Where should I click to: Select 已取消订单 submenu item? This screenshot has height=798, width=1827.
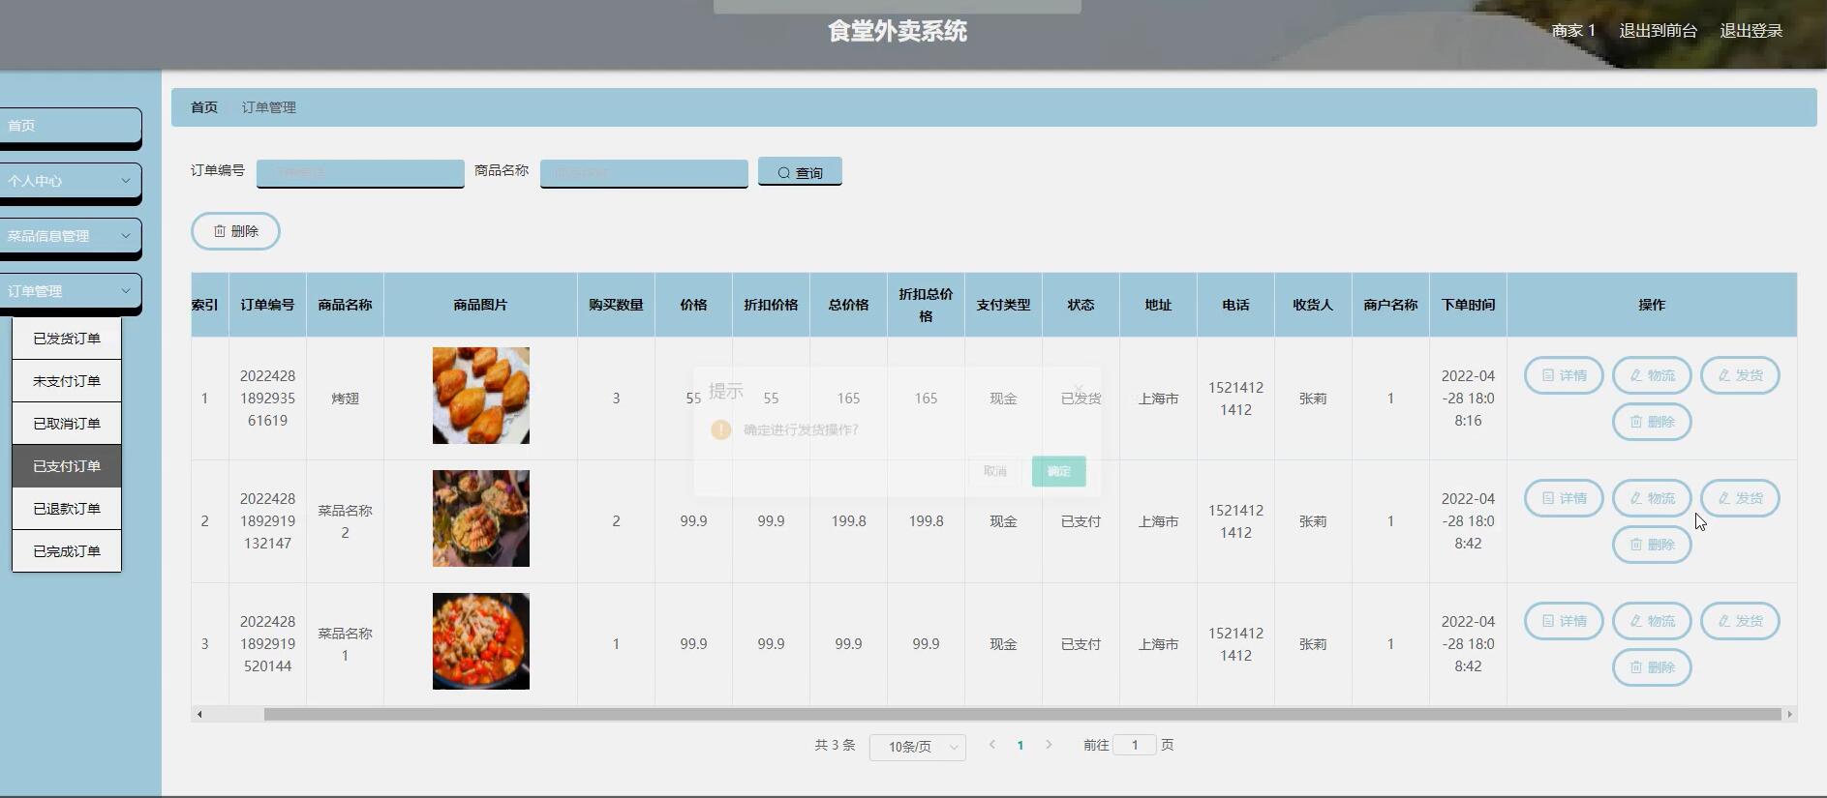(x=67, y=424)
